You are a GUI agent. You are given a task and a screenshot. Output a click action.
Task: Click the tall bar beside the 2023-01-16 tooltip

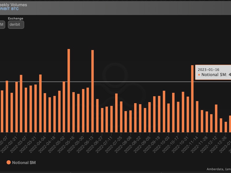192,98
